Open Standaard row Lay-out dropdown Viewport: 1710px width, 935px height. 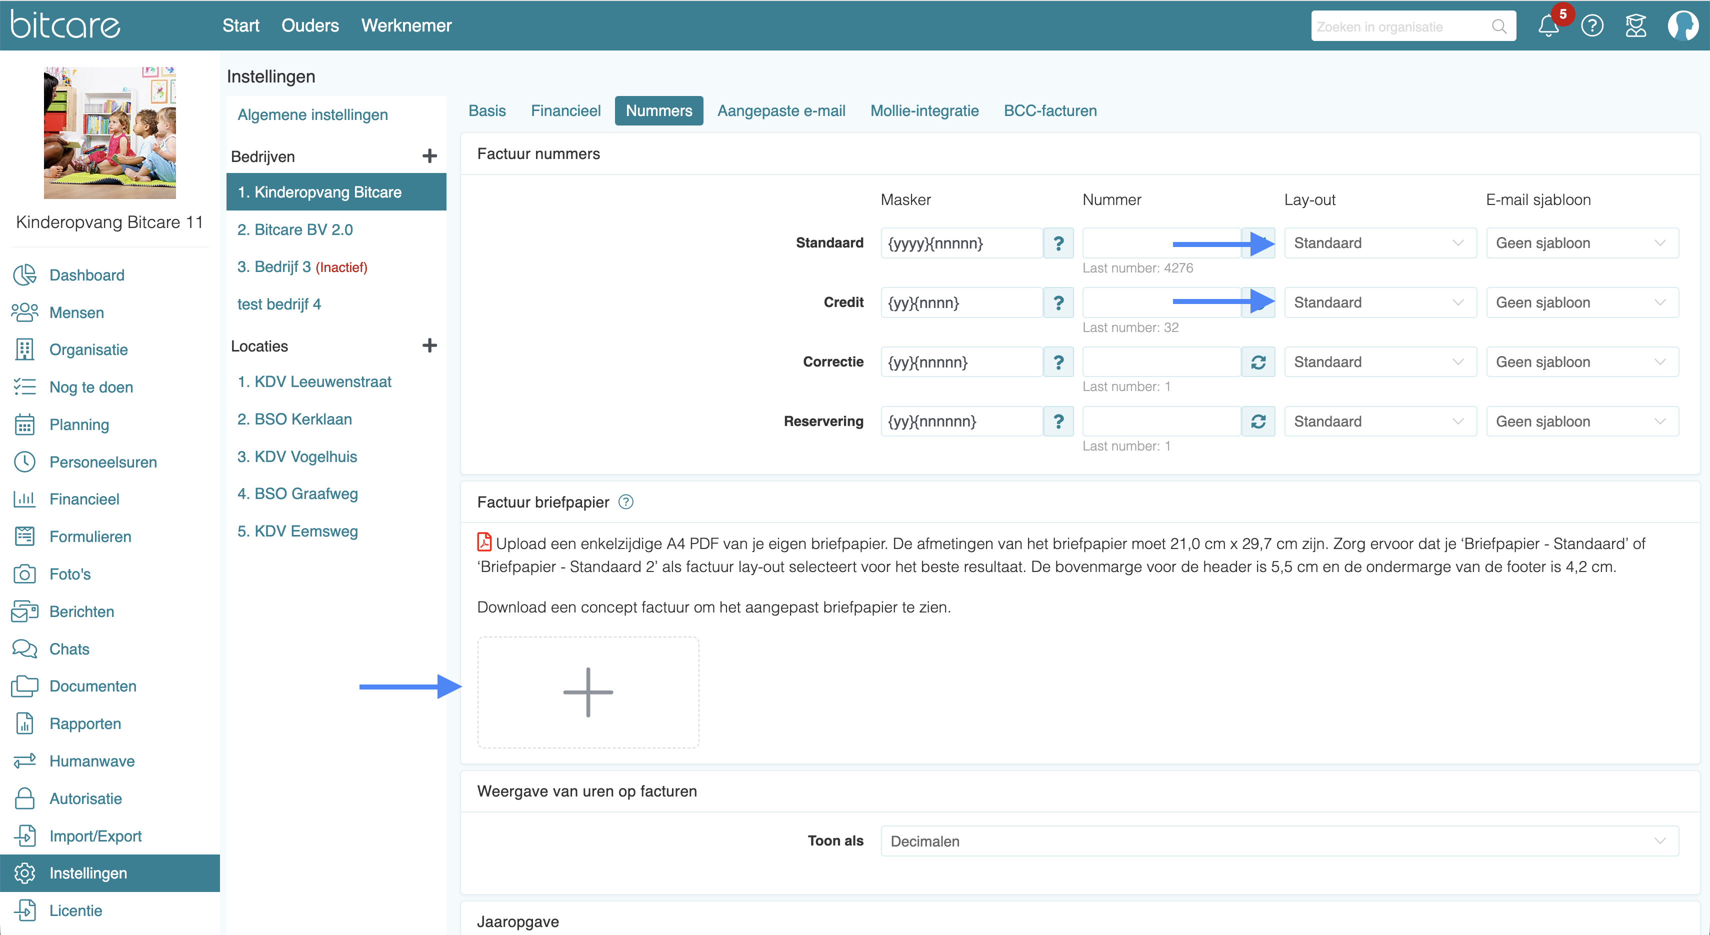point(1380,243)
